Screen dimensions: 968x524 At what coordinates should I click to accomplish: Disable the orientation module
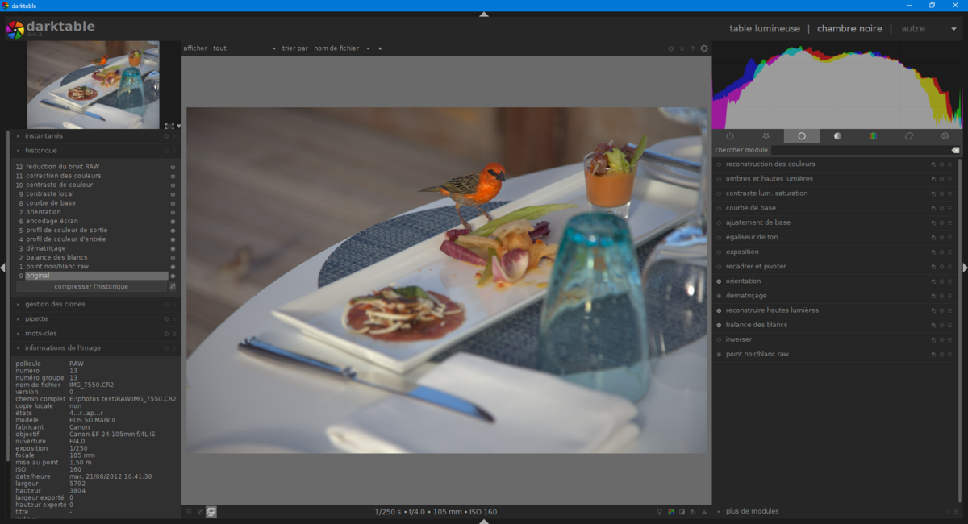coord(719,281)
